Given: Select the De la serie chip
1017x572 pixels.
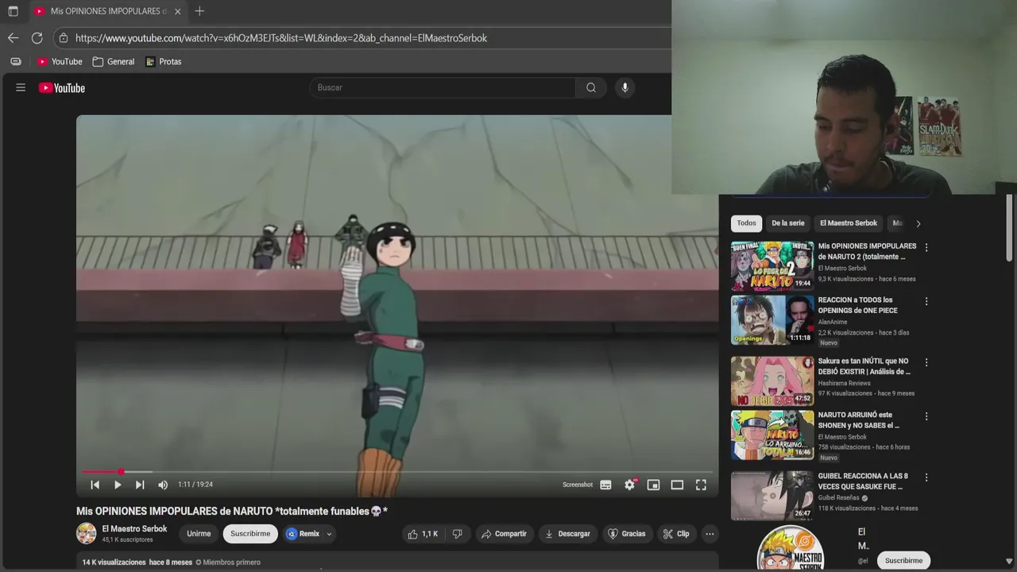Looking at the screenshot, I should [788, 223].
